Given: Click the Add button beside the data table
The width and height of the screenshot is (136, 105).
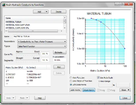Looking at the screenshot, I should pyautogui.click(x=59, y=67).
